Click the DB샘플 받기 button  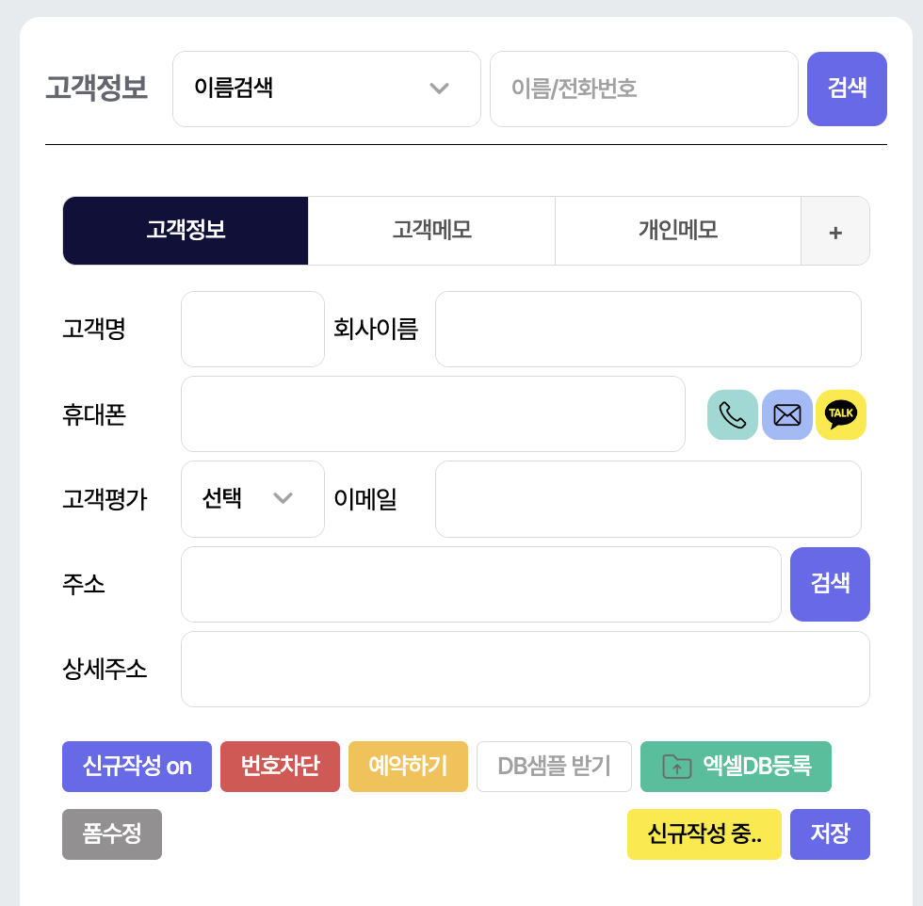[x=554, y=767]
